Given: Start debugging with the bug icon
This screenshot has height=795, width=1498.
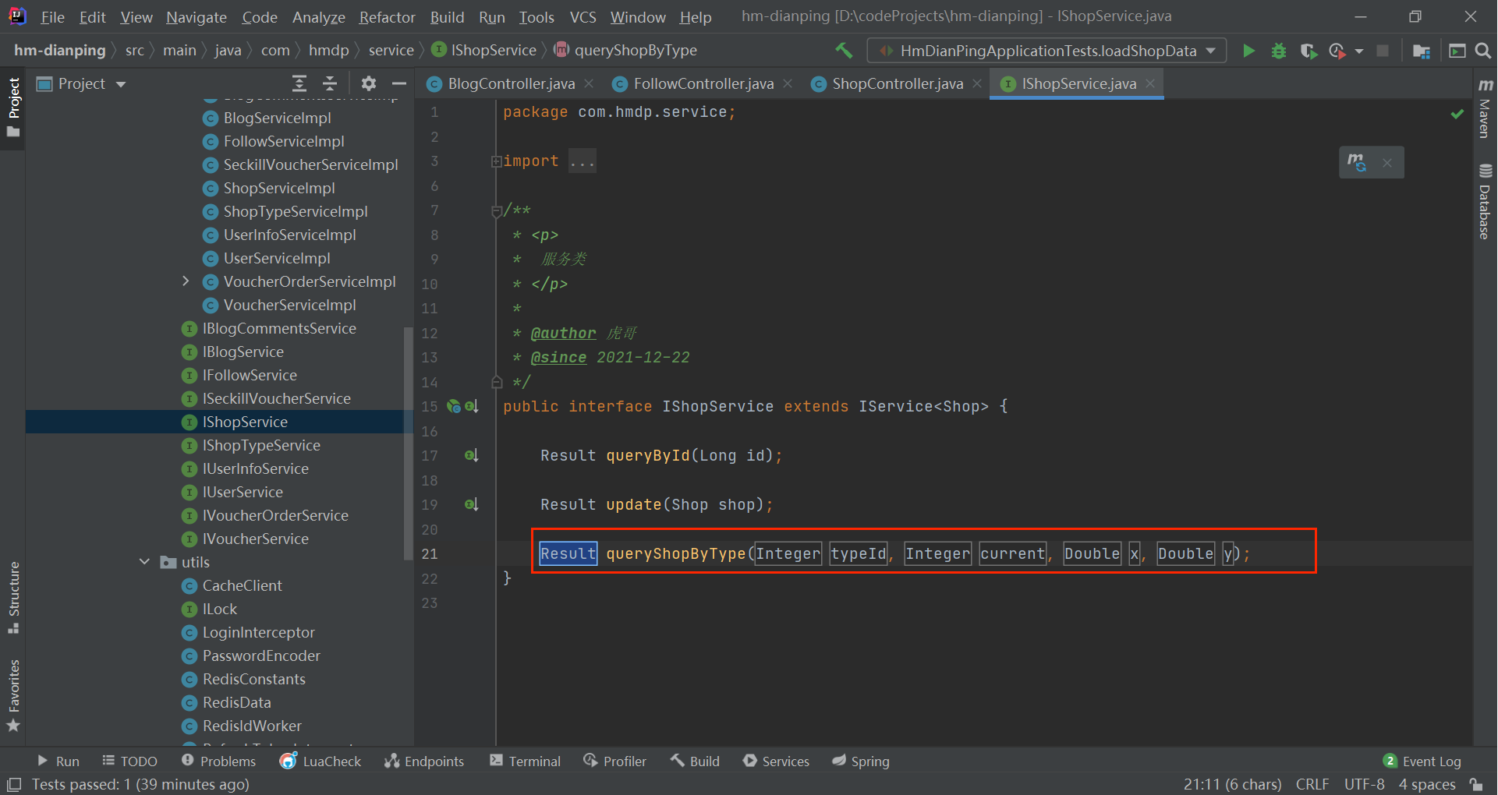Looking at the screenshot, I should 1279,51.
